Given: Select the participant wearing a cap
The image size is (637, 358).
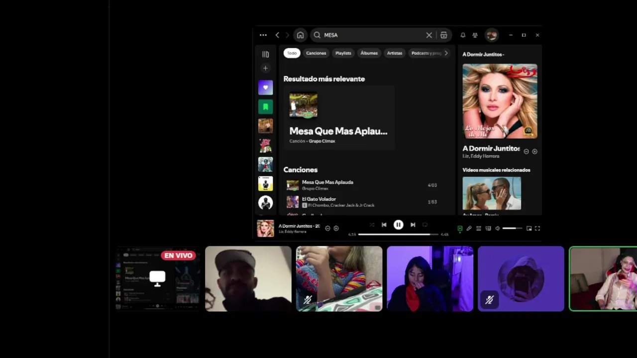Looking at the screenshot, I should click(x=248, y=278).
